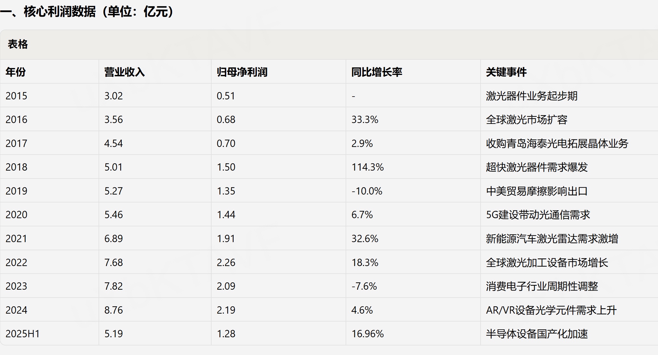Select the 16.96% growth rate cell
The image size is (658, 355).
tap(368, 334)
